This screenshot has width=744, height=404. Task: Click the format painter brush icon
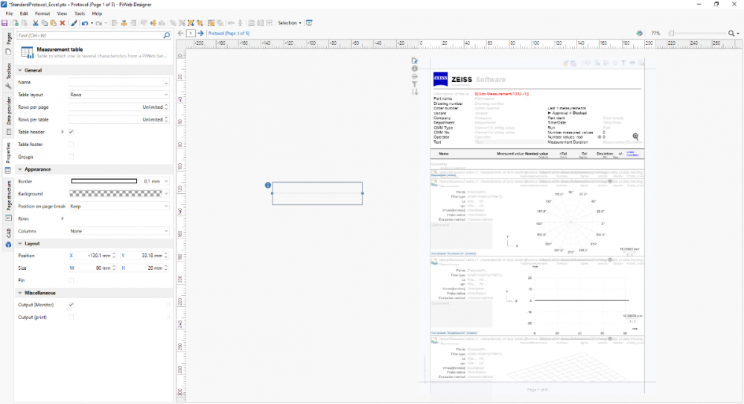pos(74,23)
